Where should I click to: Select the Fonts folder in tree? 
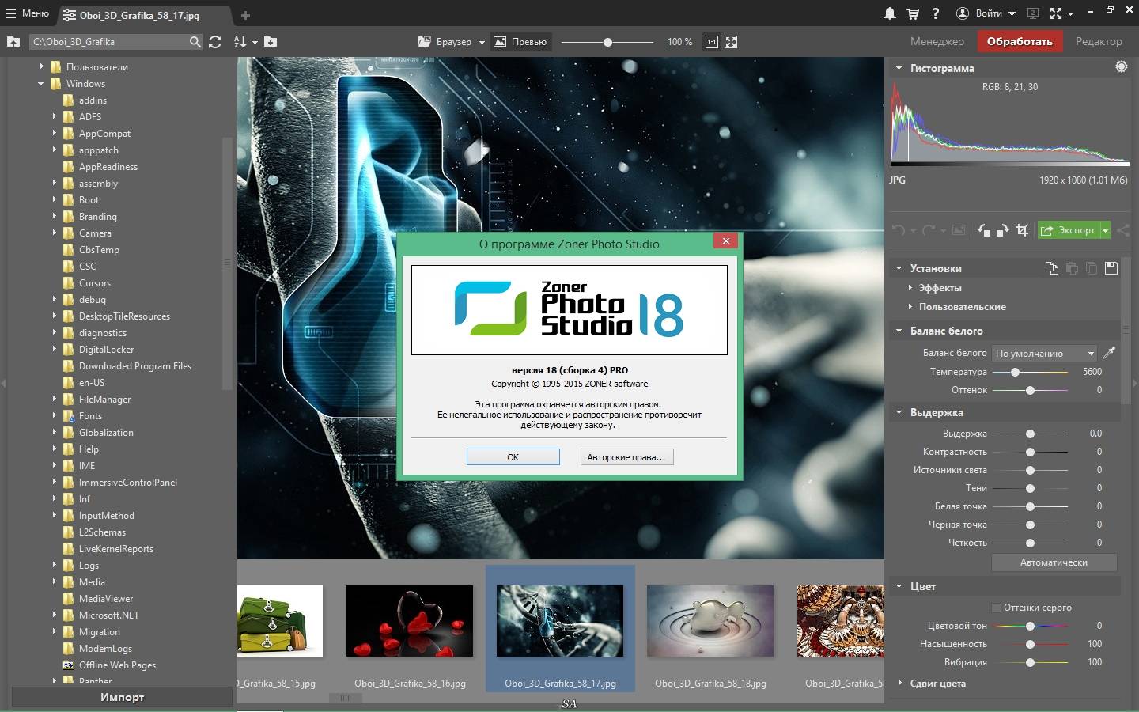coord(90,416)
